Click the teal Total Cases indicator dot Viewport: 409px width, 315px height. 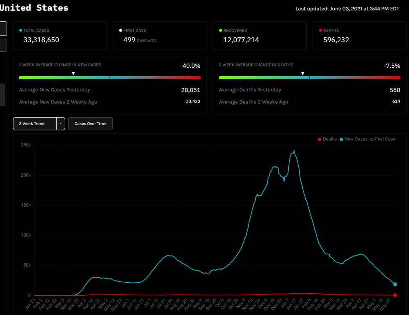pyautogui.click(x=21, y=30)
